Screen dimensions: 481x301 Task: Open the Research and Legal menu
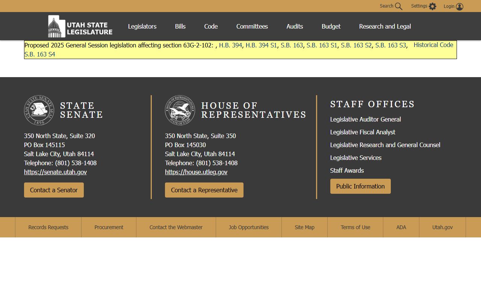(385, 26)
